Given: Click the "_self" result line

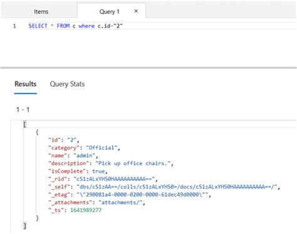Looking at the screenshot, I should coord(164,186).
